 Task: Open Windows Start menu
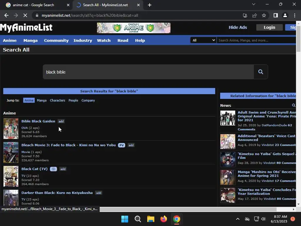click(125, 219)
